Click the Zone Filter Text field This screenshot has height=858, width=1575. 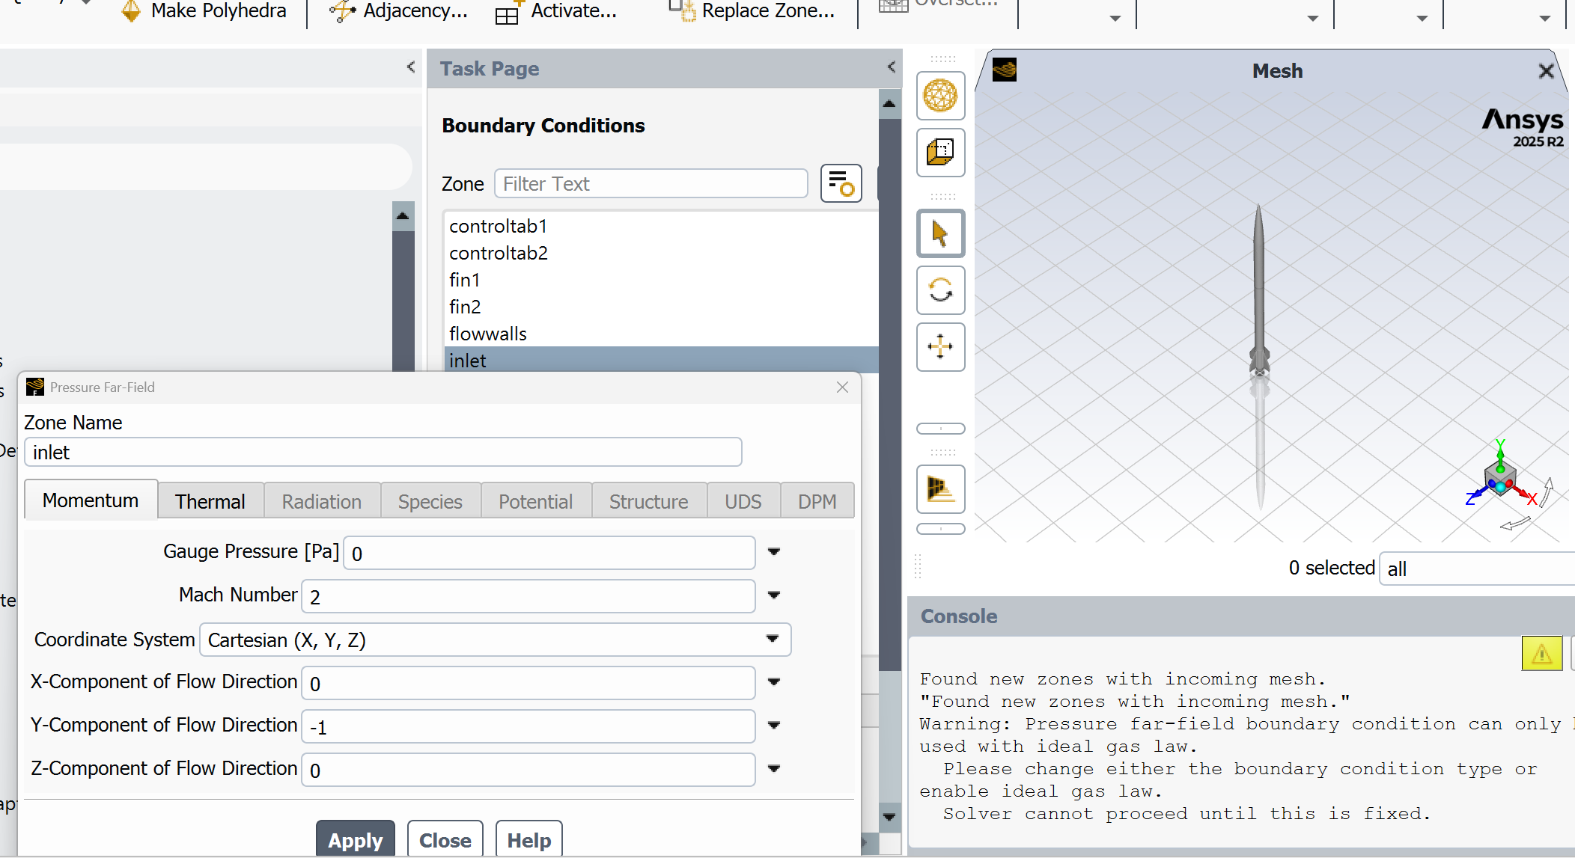[x=651, y=184]
